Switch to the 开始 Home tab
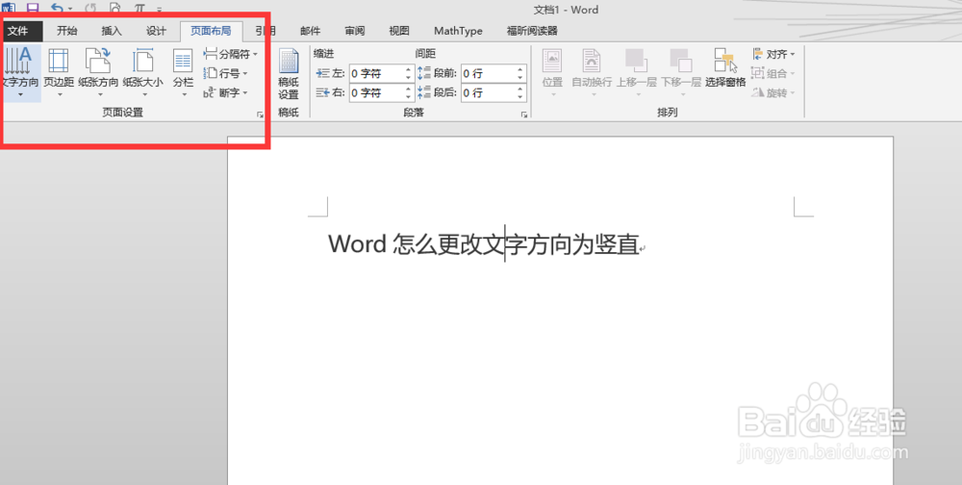This screenshot has height=485, width=962. pos(67,31)
